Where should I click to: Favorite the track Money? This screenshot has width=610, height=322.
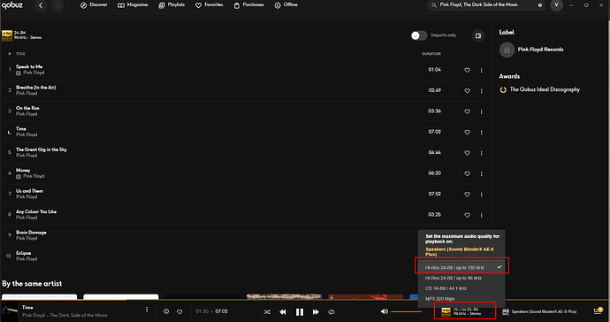468,173
